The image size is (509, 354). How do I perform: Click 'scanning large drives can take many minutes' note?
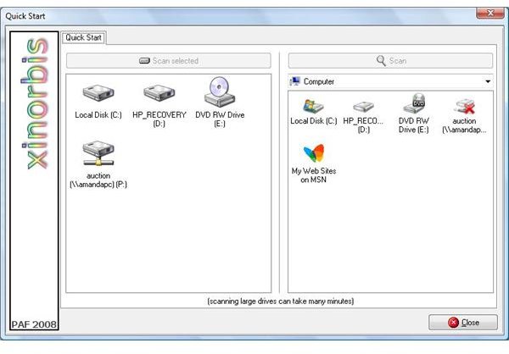pos(281,301)
